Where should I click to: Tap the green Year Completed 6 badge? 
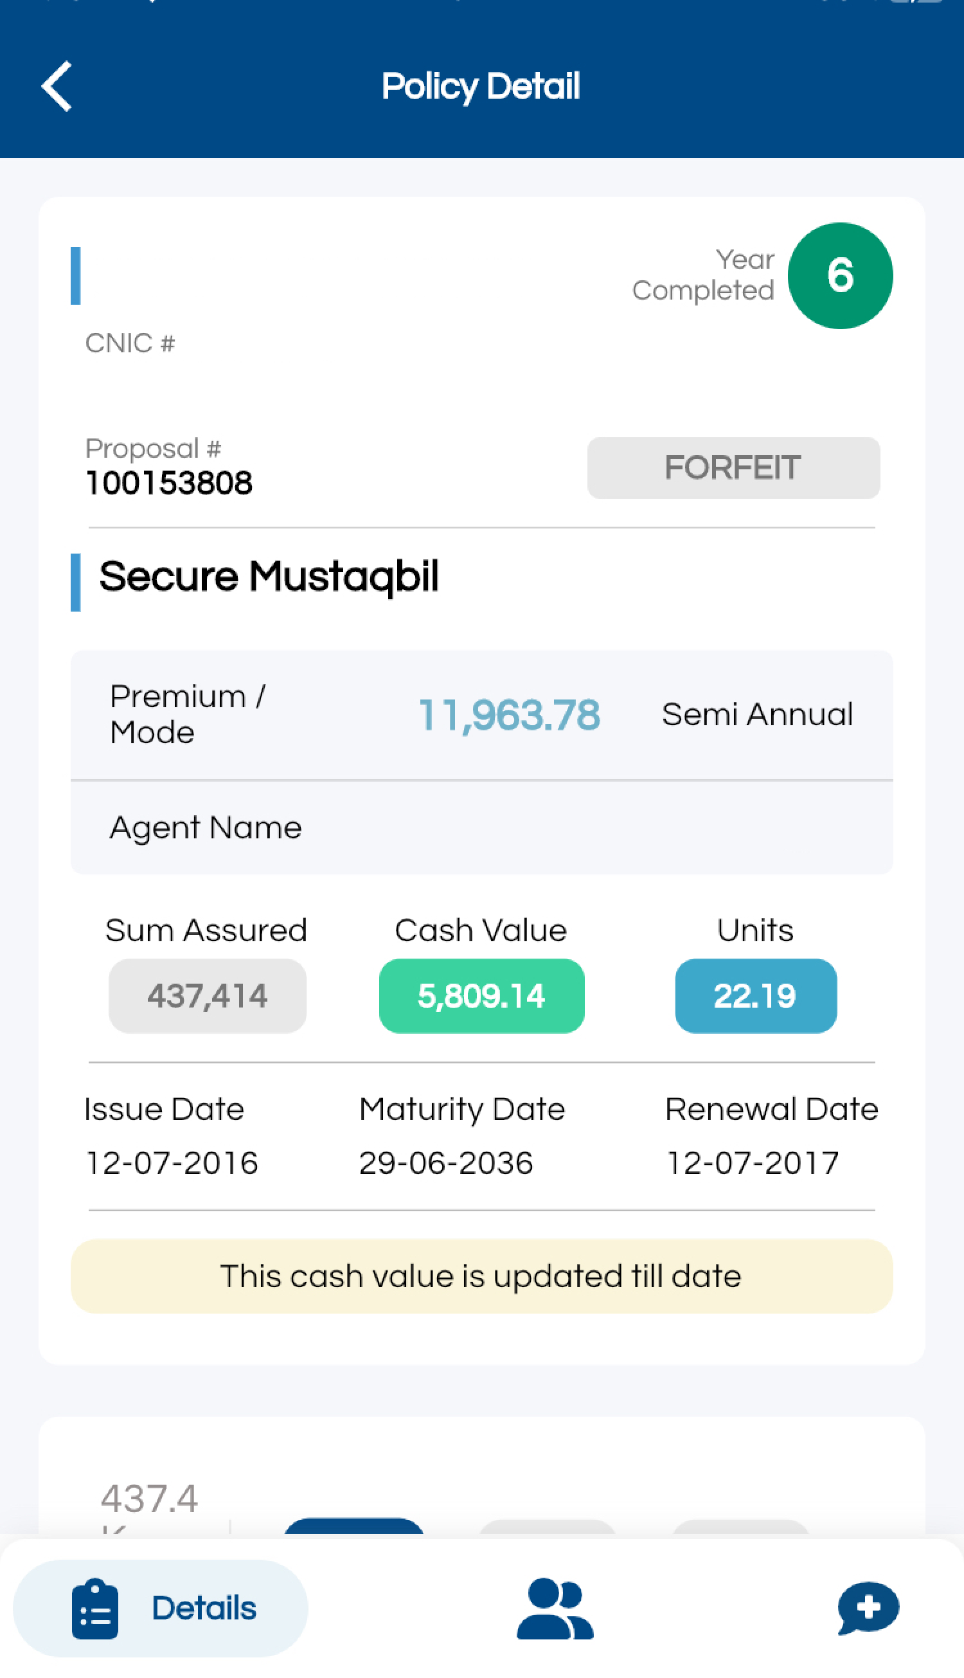click(840, 275)
